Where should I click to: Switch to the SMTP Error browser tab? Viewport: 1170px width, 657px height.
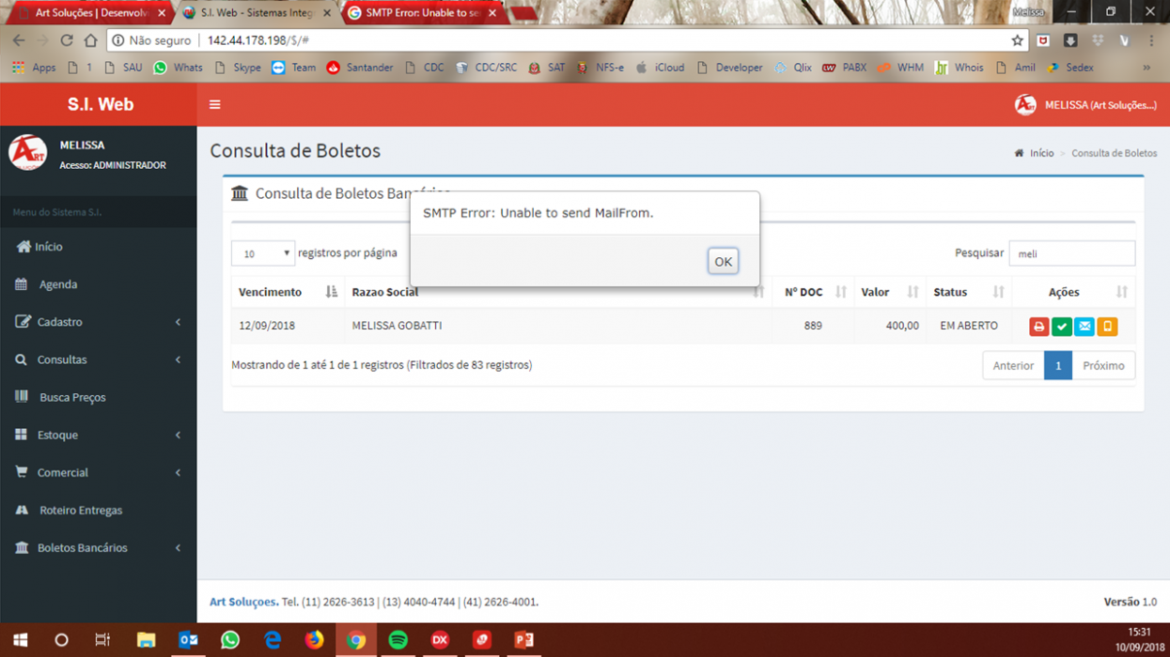422,13
